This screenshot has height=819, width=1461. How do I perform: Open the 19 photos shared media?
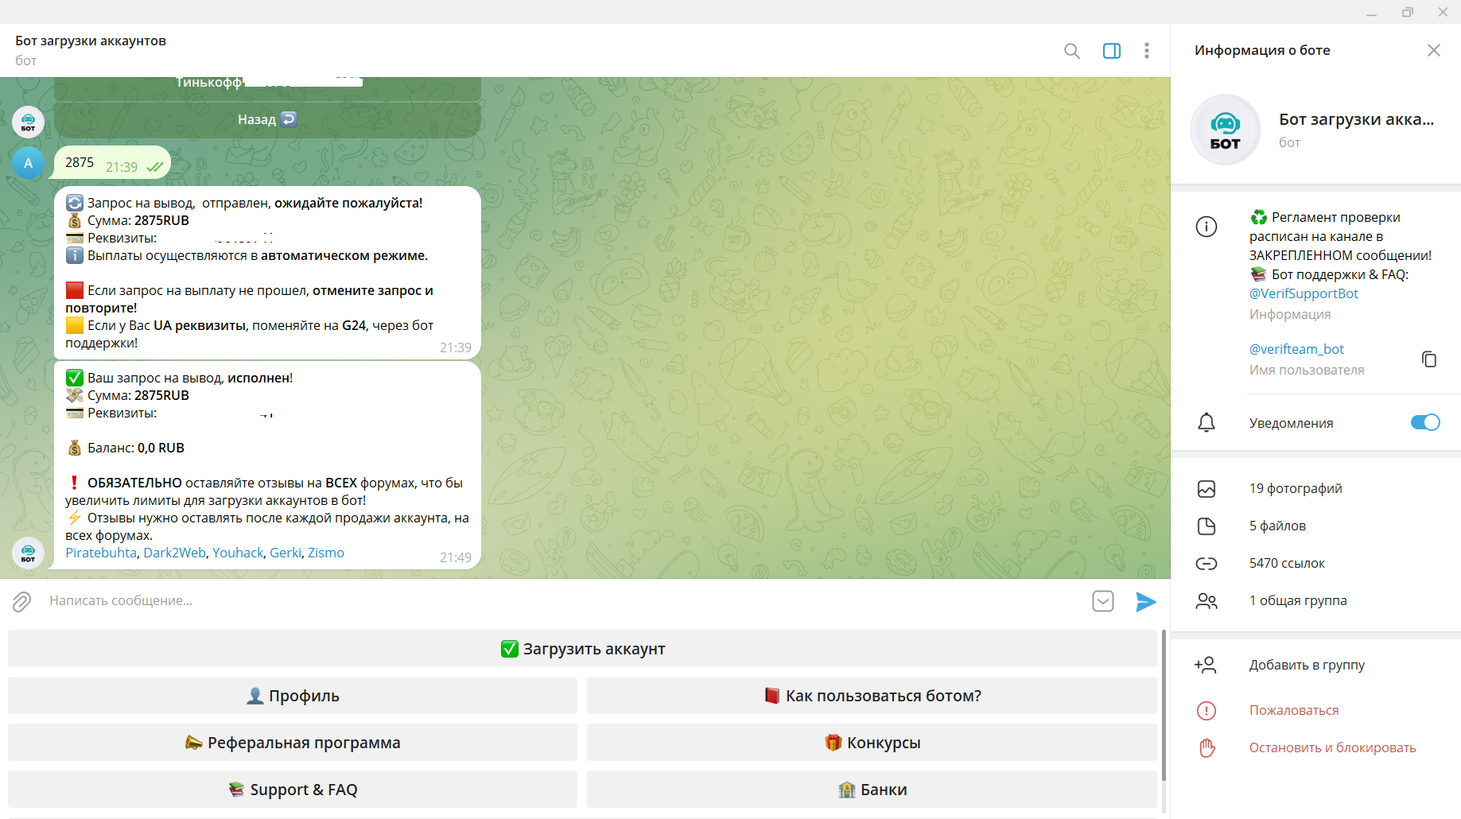(1295, 488)
